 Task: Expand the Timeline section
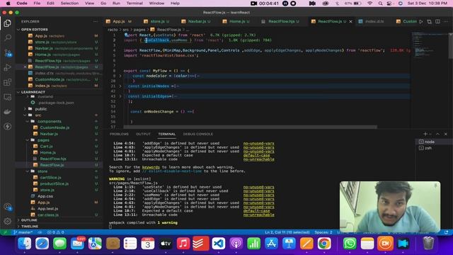tap(30, 227)
